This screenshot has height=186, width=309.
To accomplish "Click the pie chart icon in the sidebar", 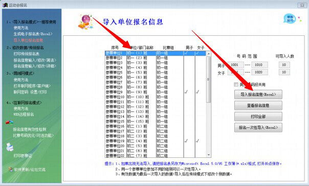I will (x=9, y=123).
